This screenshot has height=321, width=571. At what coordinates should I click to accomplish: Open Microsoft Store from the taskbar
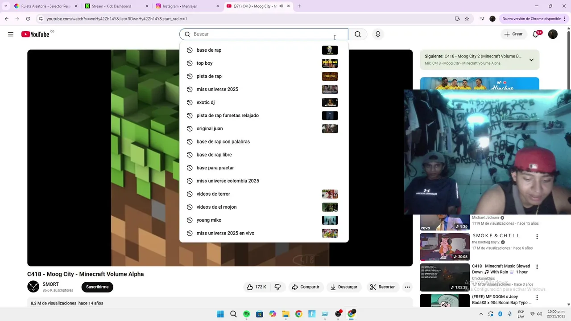tap(259, 314)
